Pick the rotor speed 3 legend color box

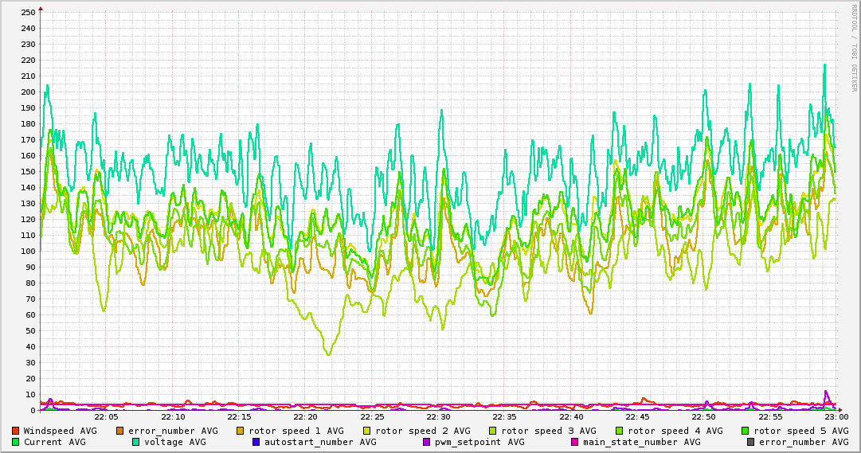(x=493, y=431)
